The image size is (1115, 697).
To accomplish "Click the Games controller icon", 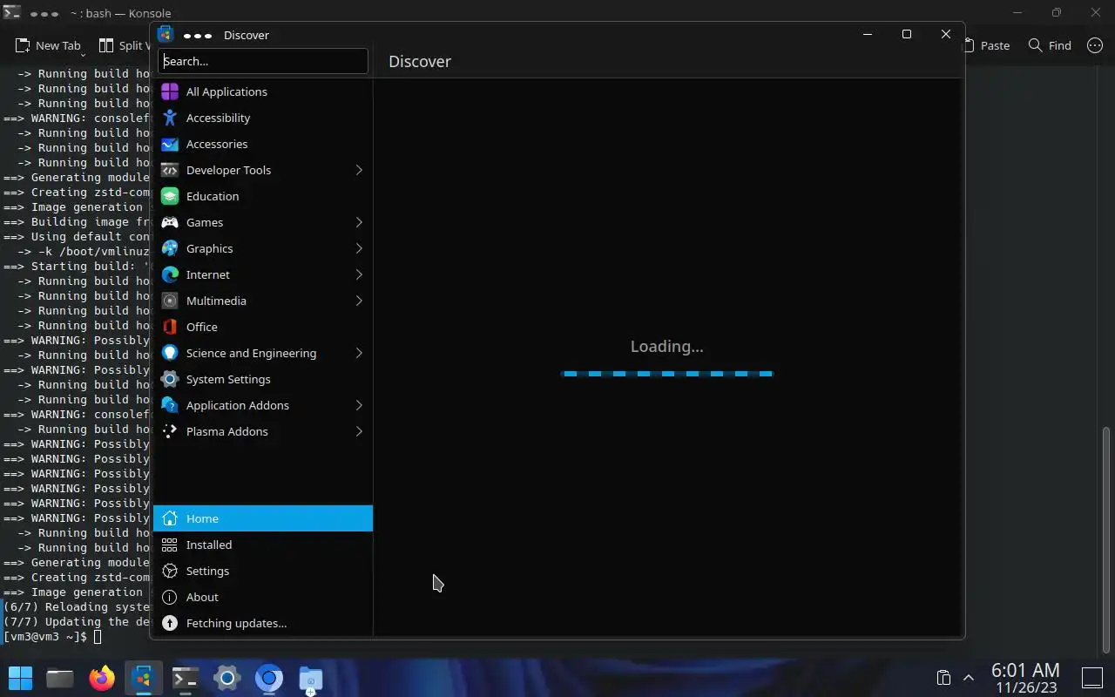I will [x=170, y=222].
